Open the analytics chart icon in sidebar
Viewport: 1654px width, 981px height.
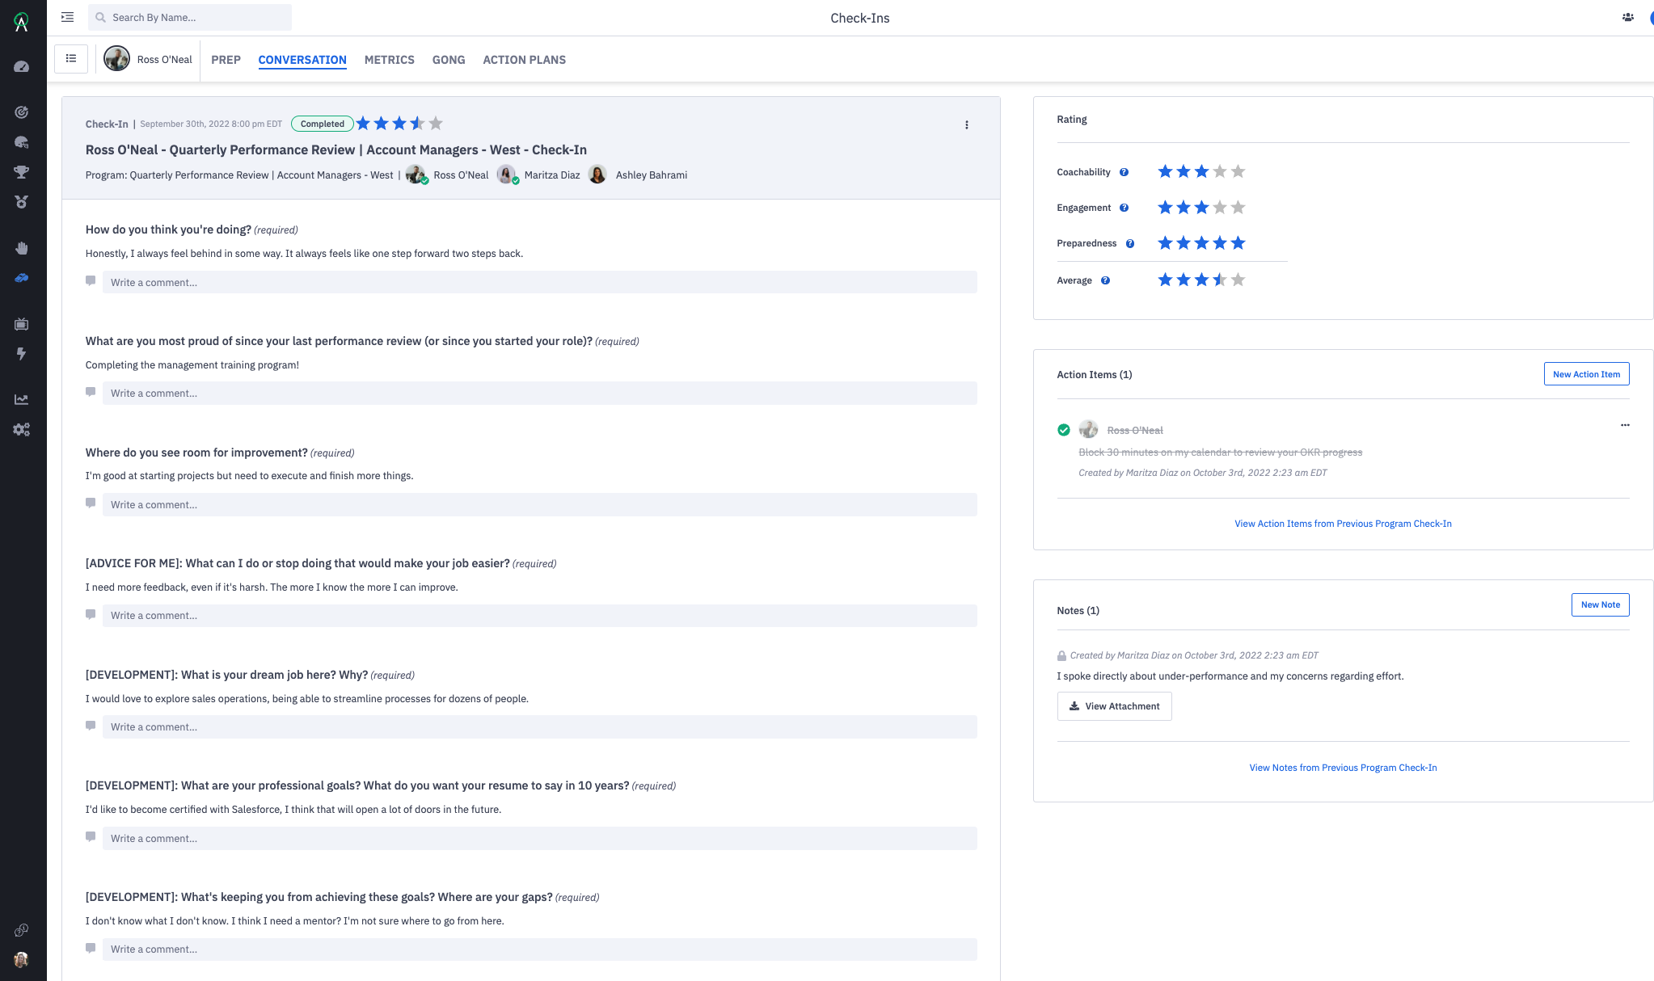(21, 398)
